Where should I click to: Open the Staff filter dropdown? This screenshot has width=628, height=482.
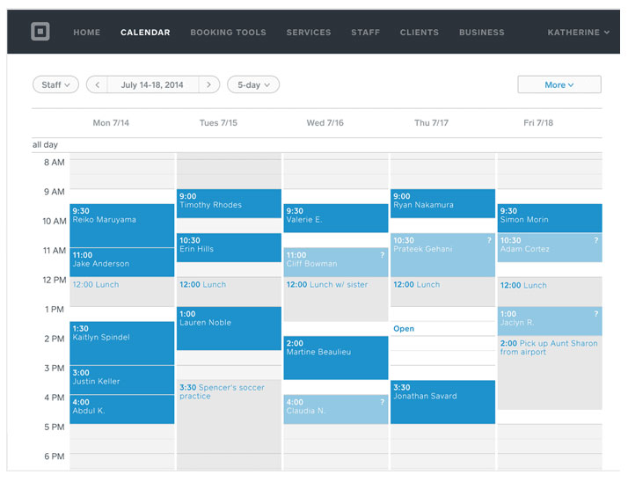pos(56,84)
